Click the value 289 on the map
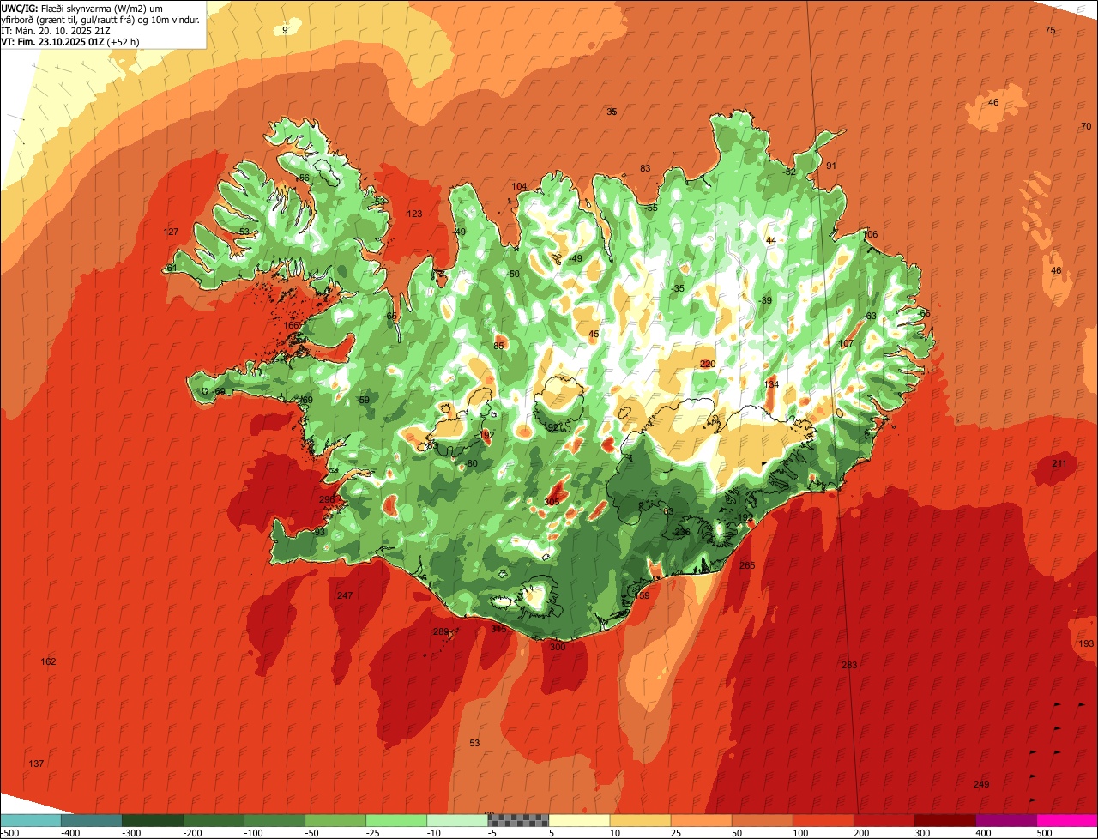The height and width of the screenshot is (839, 1098). [x=441, y=632]
